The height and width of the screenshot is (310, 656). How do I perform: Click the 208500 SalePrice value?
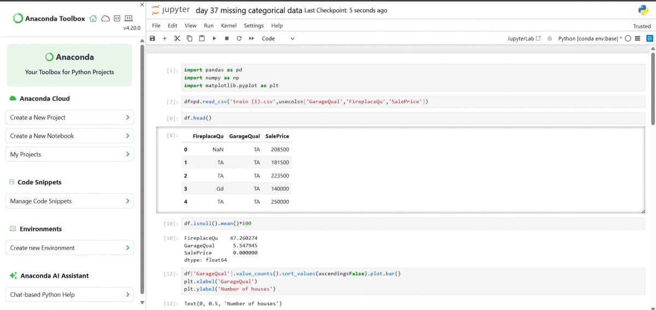pos(280,149)
